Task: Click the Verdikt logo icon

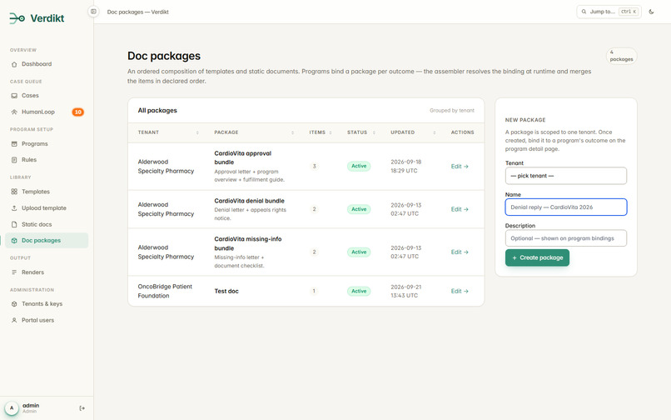Action: tap(17, 18)
